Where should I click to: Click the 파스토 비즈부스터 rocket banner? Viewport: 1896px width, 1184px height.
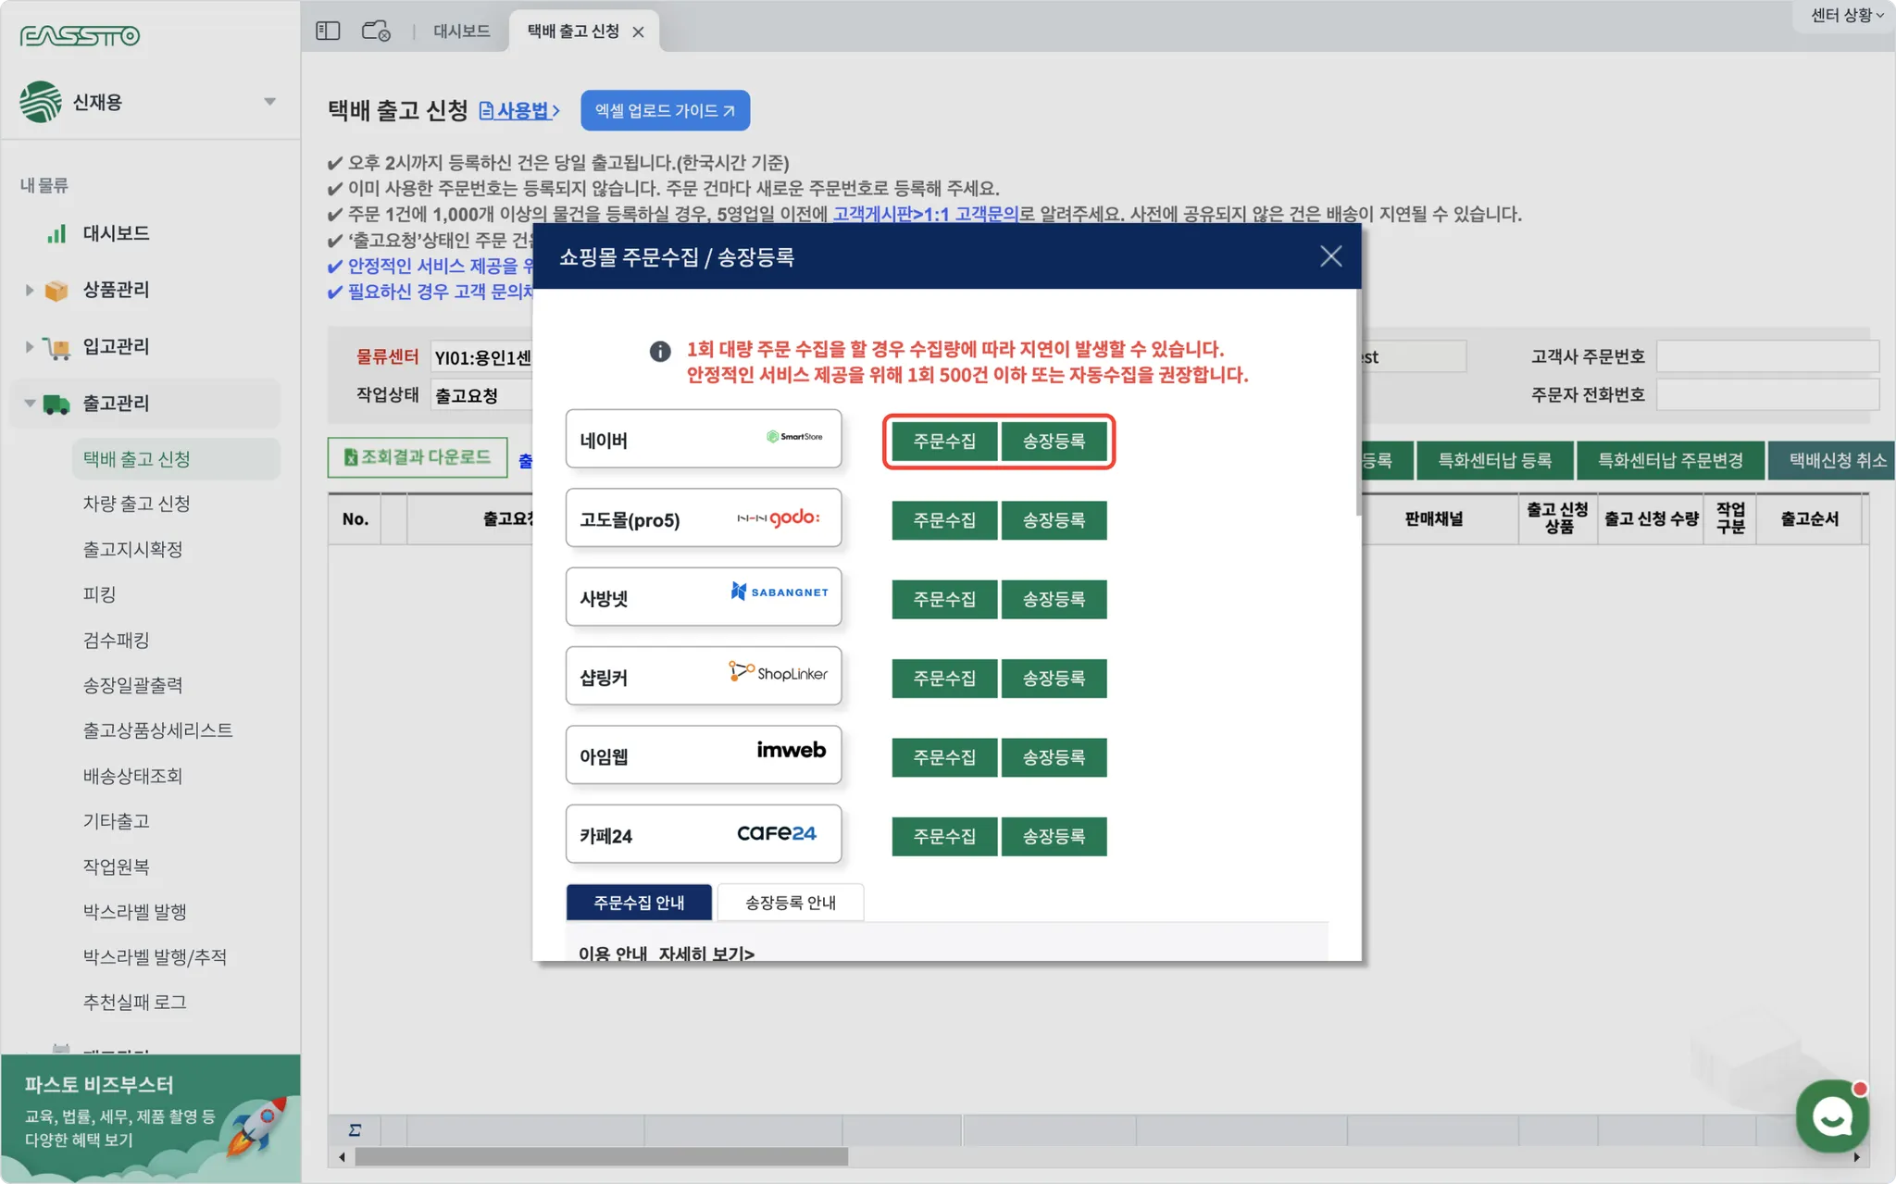pyautogui.click(x=150, y=1118)
